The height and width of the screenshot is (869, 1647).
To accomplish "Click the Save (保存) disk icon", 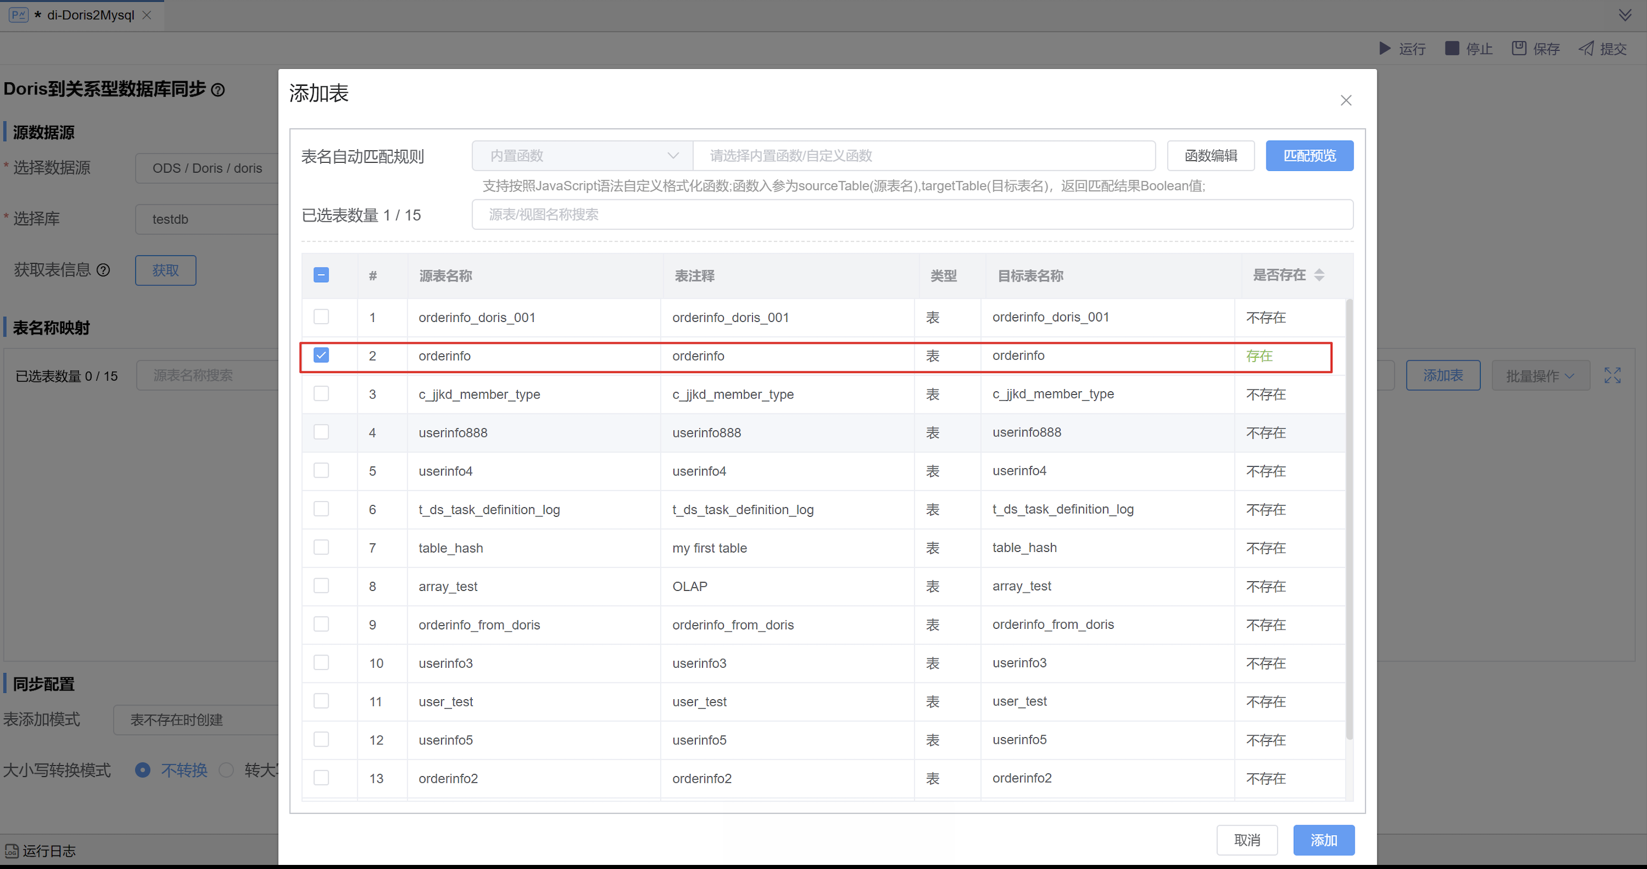I will pos(1519,48).
